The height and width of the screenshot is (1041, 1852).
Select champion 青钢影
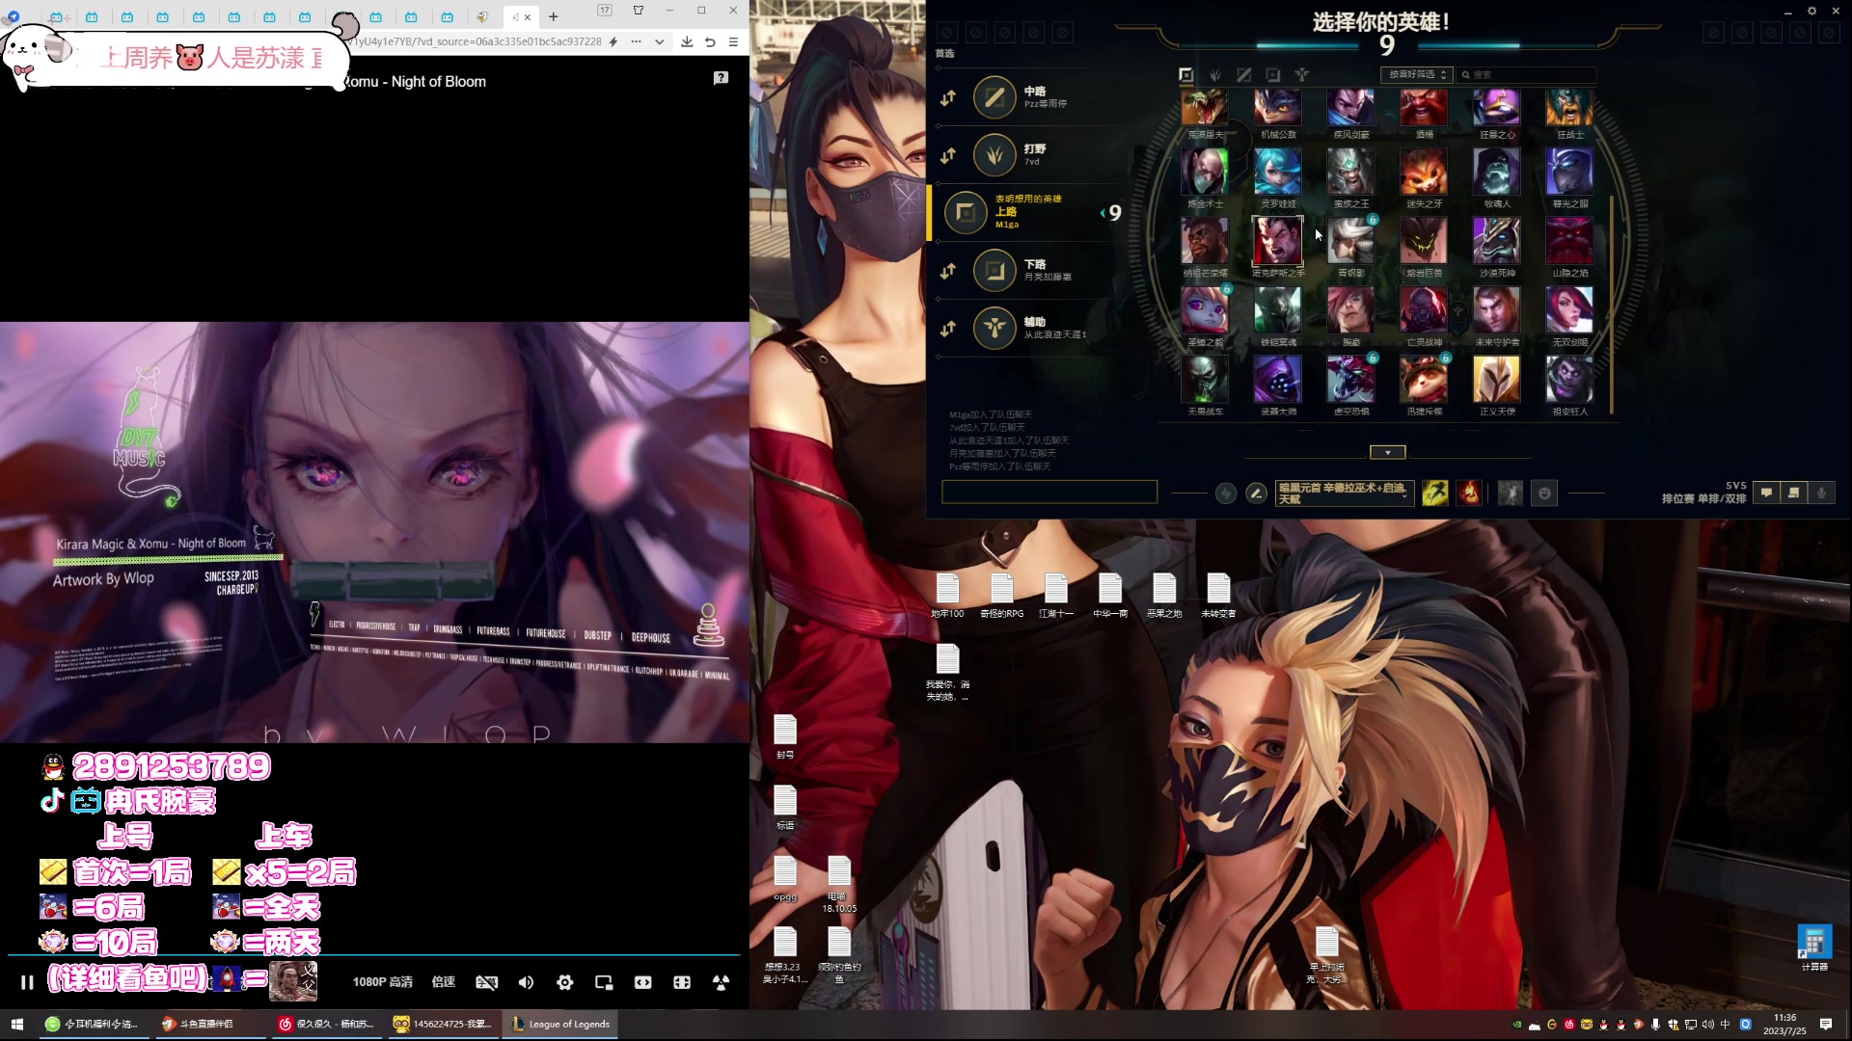tap(1350, 241)
